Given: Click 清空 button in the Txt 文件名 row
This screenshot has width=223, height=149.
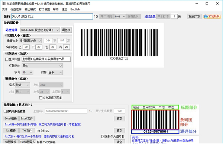Looking at the screenshot, I should 119,131.
